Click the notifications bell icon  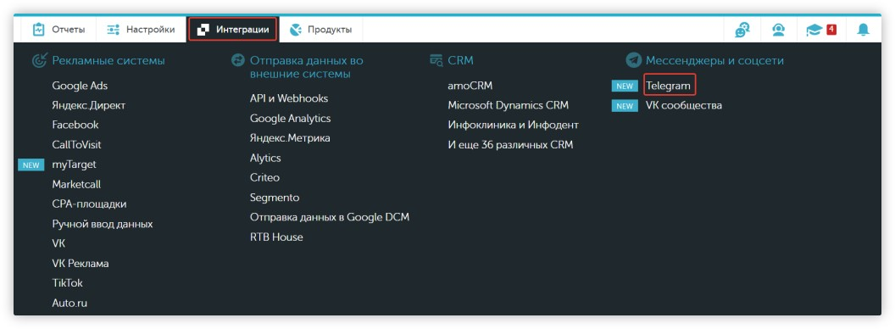(x=863, y=30)
